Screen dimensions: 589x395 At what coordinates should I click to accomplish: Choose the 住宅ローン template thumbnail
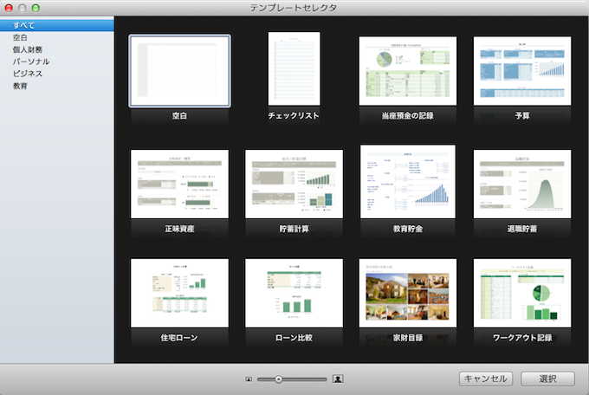tap(179, 293)
